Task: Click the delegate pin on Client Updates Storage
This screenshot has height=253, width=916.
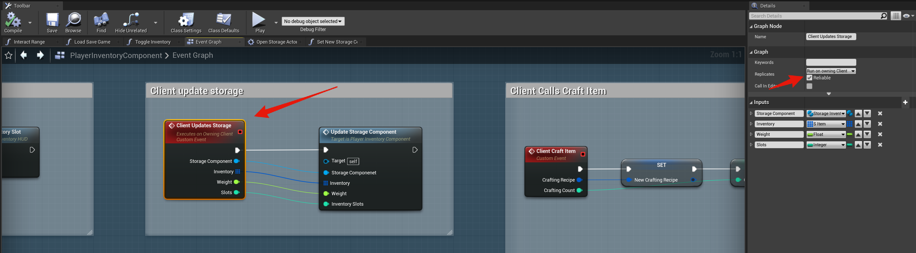Action: pos(240,132)
